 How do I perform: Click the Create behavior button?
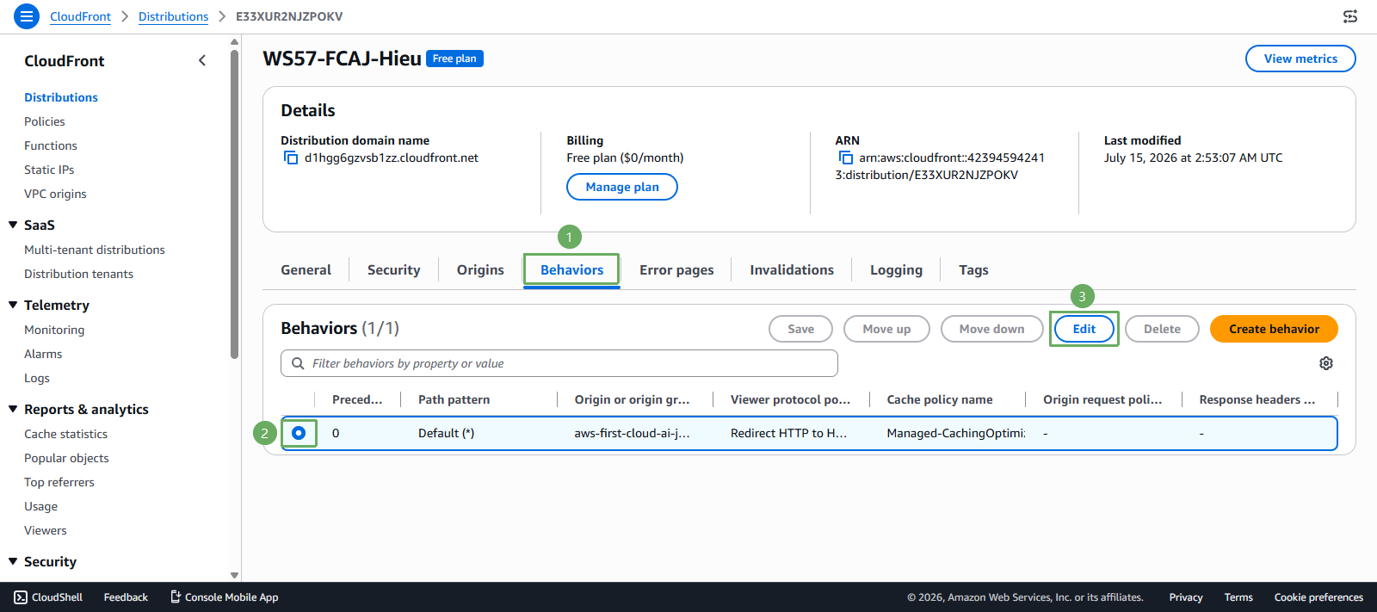coord(1274,329)
